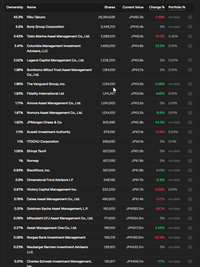
Task: Select Tokio Marine Asset Management Co., Ltd.
Action: pyautogui.click(x=59, y=36)
